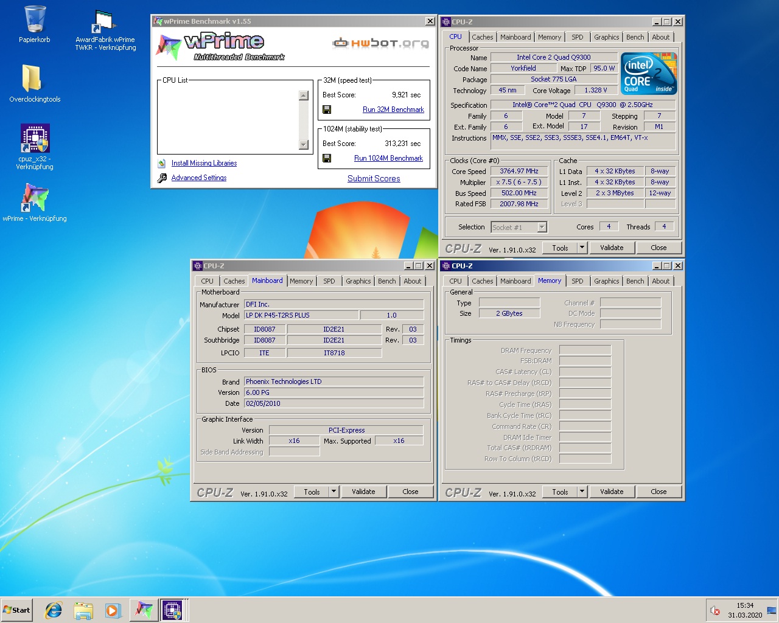Click the HWBOT.org logo
This screenshot has height=623, width=779.
380,43
